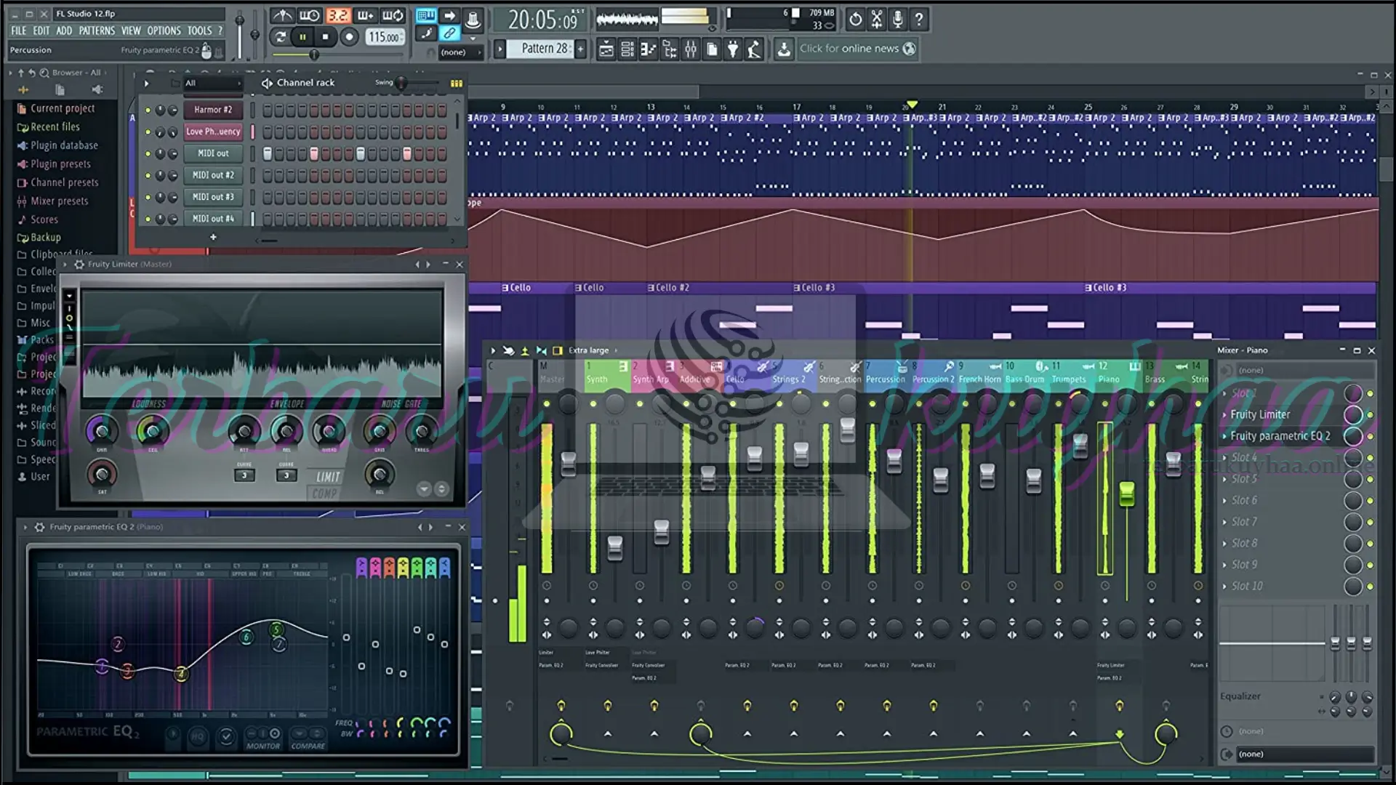The height and width of the screenshot is (785, 1396).
Task: Open Fruity Limiter gear options menu
Action: click(x=79, y=265)
